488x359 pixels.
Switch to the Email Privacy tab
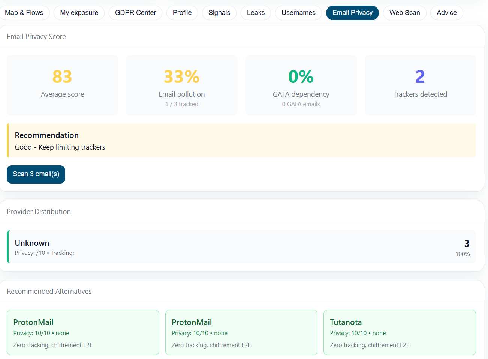[352, 13]
